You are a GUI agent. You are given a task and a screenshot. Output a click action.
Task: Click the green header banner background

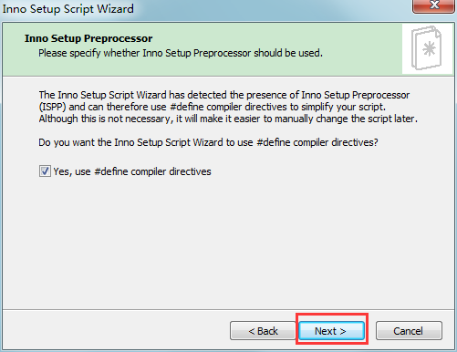(x=203, y=49)
